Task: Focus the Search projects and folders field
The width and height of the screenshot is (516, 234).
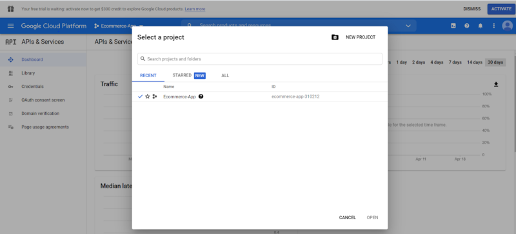Action: point(260,59)
